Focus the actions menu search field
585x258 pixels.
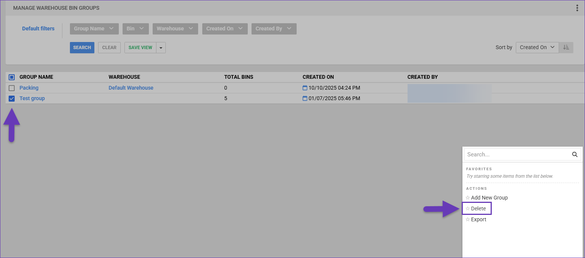pyautogui.click(x=517, y=154)
